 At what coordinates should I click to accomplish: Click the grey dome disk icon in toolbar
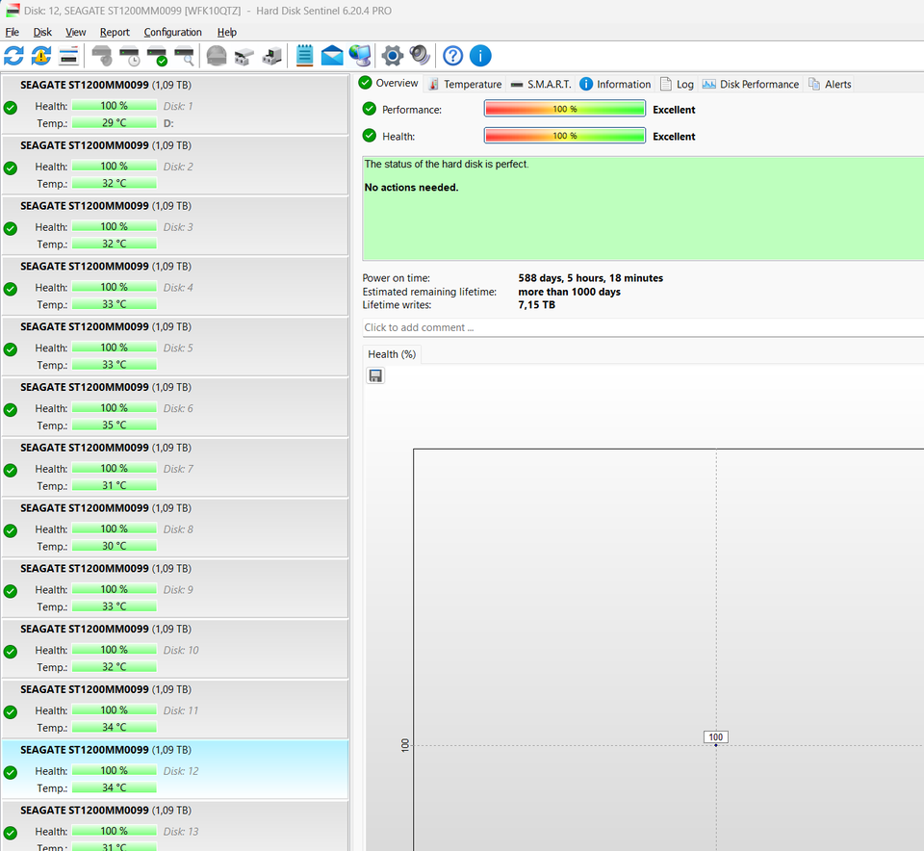pyautogui.click(x=217, y=56)
